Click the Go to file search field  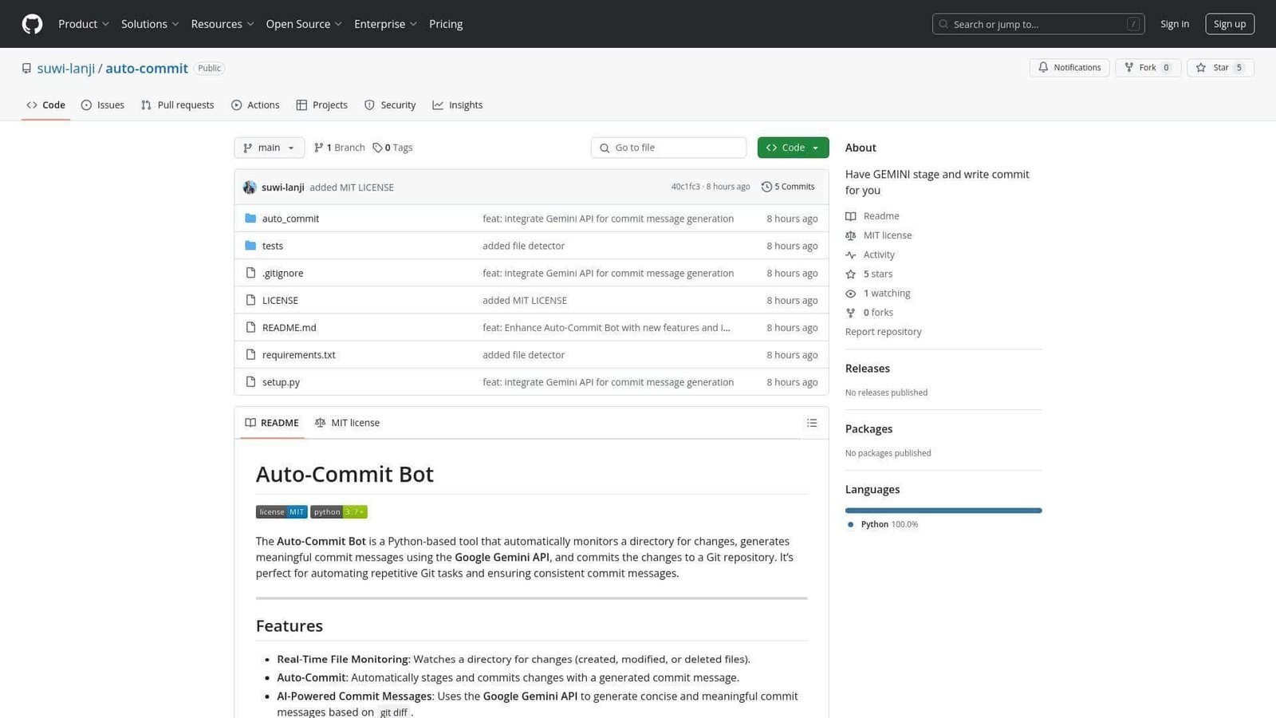(x=668, y=147)
